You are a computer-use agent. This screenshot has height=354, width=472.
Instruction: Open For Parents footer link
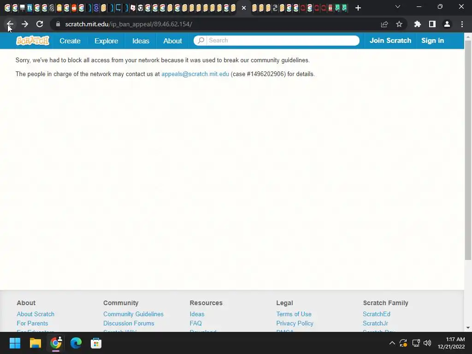click(32, 323)
